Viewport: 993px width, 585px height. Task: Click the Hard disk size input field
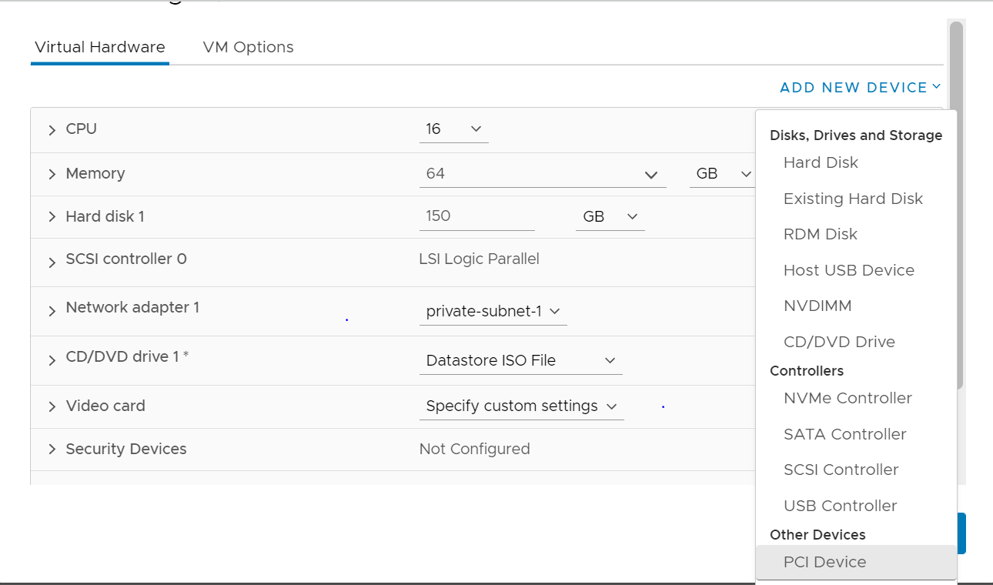point(476,216)
